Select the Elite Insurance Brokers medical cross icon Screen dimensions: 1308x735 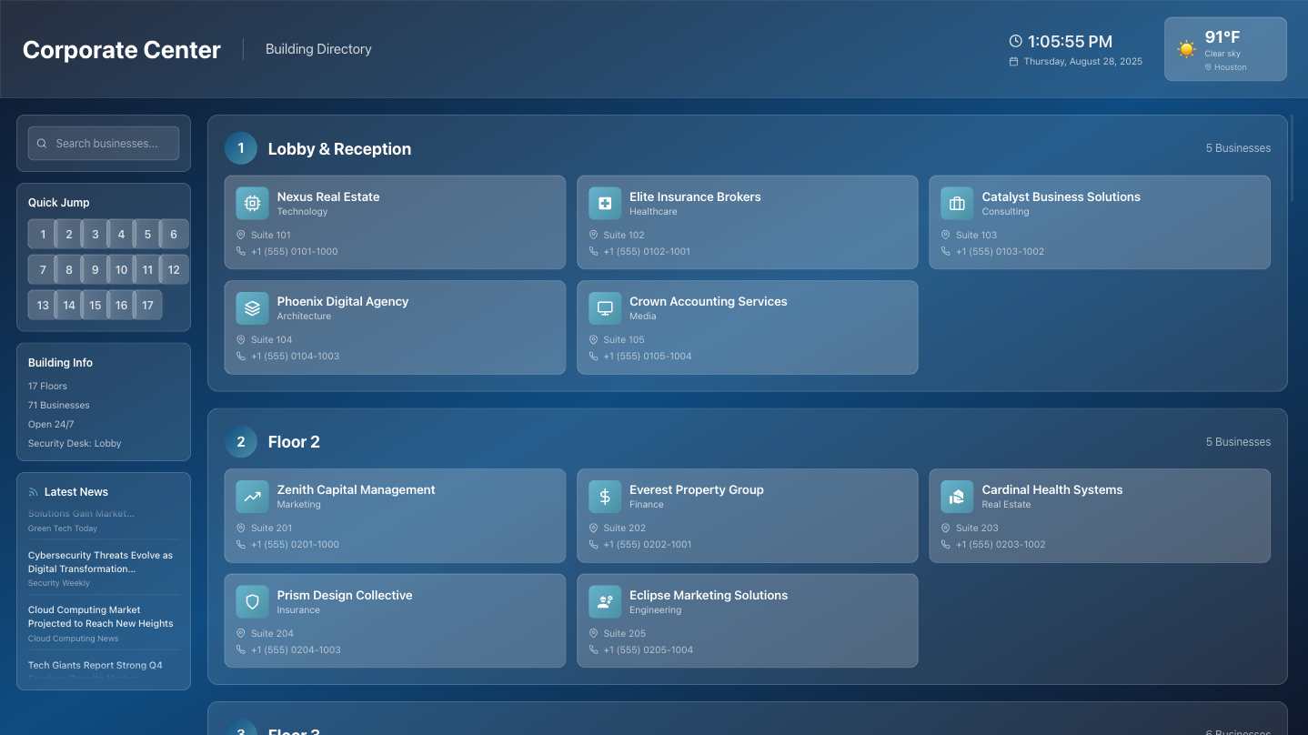pyautogui.click(x=605, y=203)
